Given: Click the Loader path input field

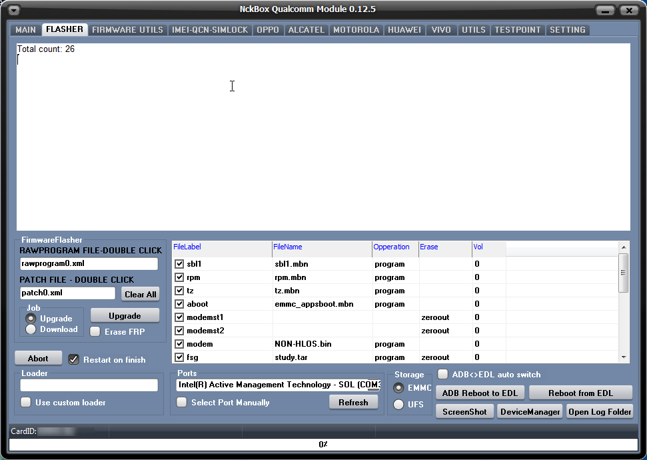Looking at the screenshot, I should pos(89,385).
